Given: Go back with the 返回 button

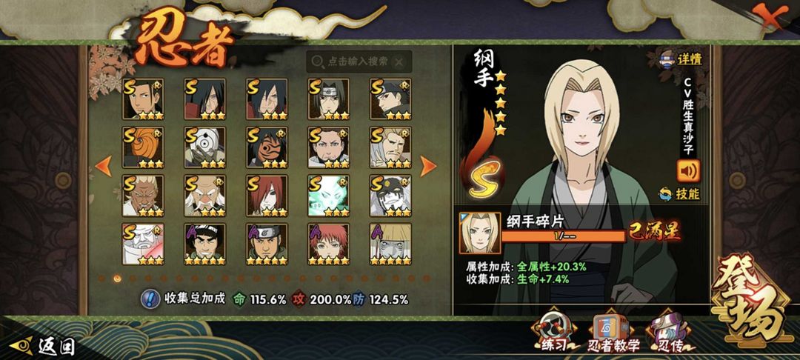Looking at the screenshot, I should [43, 347].
